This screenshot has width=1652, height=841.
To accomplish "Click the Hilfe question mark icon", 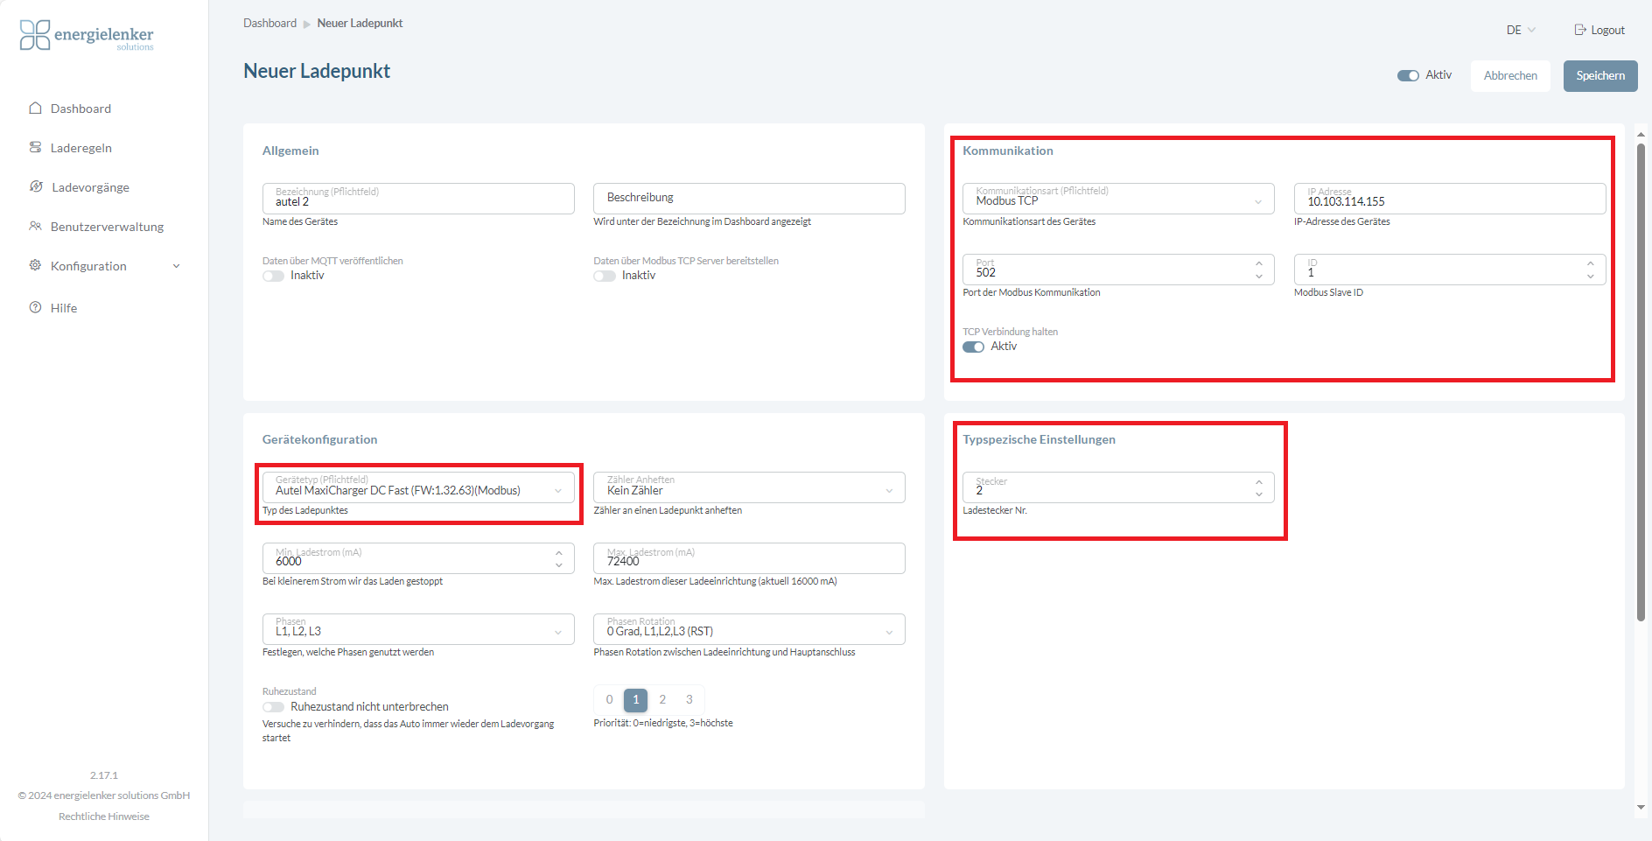I will [36, 308].
